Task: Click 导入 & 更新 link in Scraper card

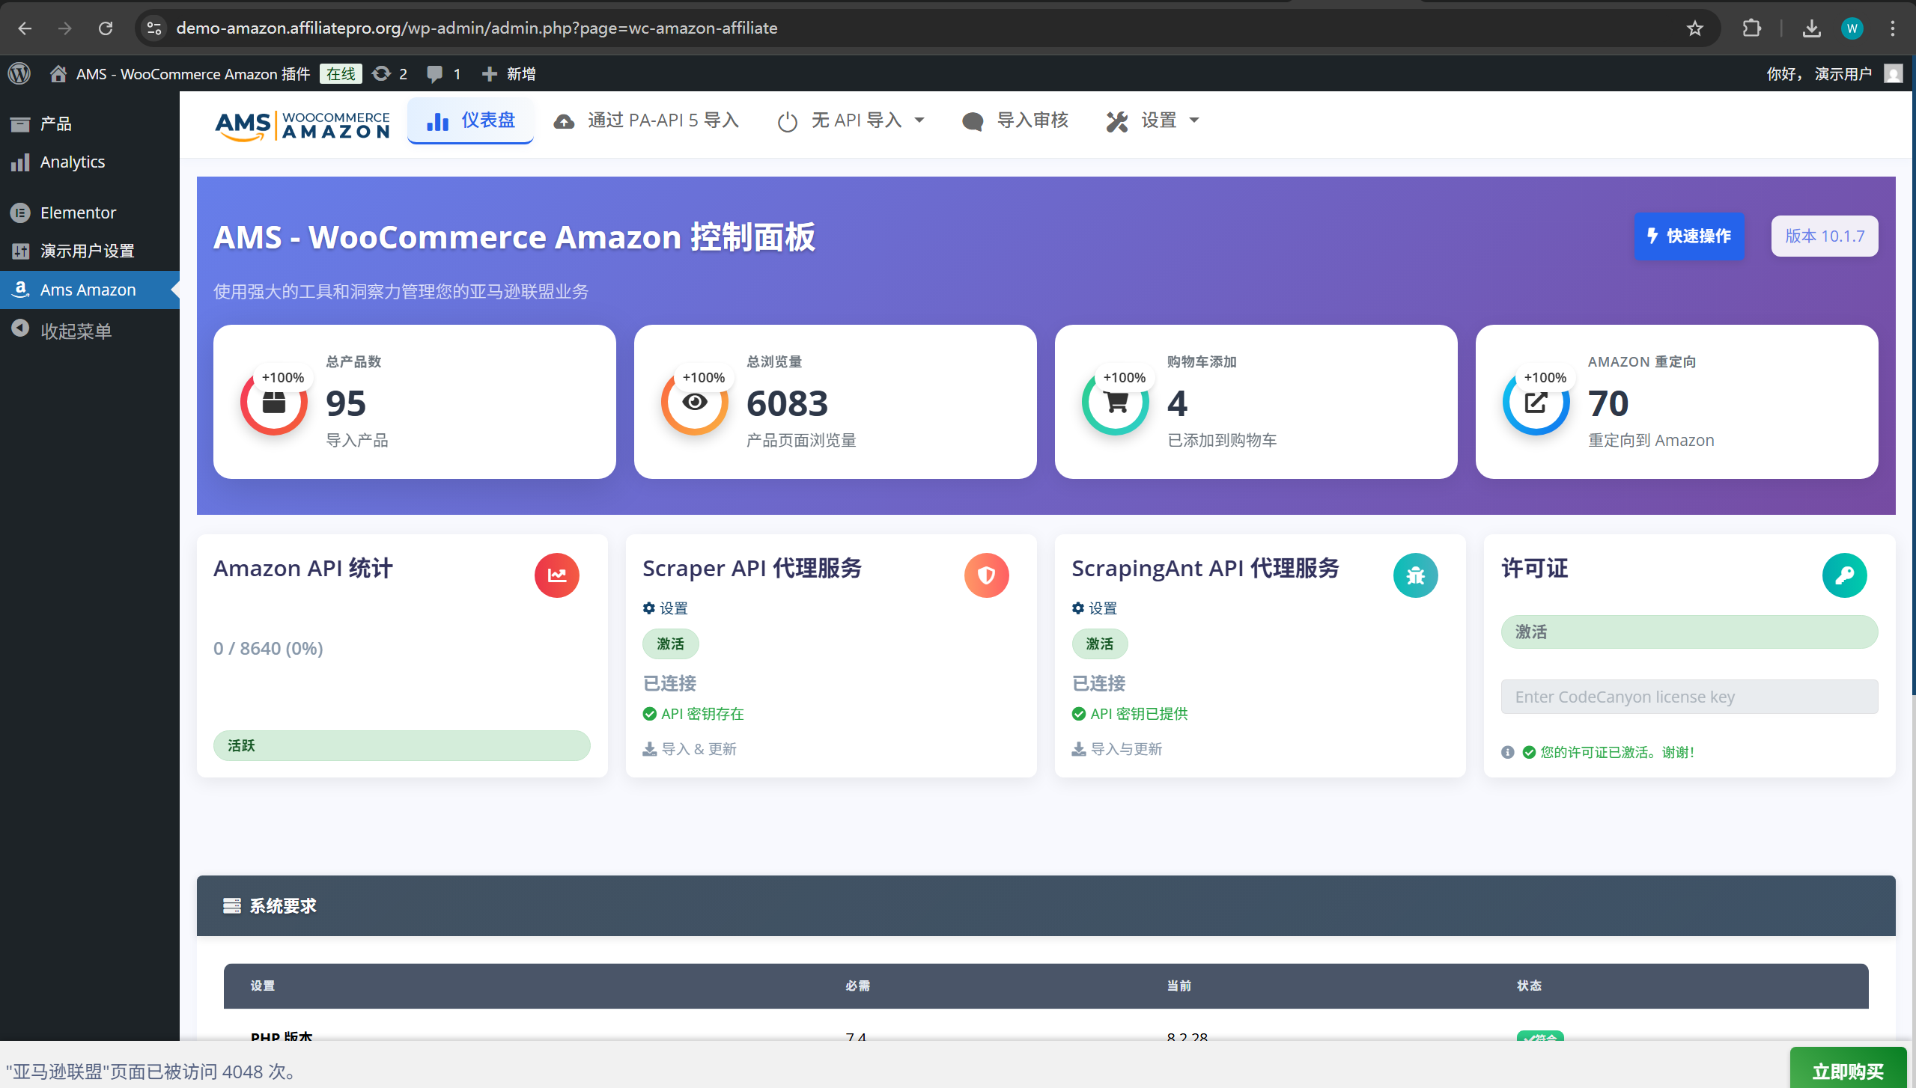Action: click(x=690, y=749)
